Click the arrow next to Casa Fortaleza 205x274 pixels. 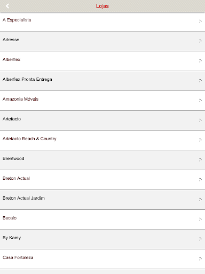(x=200, y=258)
